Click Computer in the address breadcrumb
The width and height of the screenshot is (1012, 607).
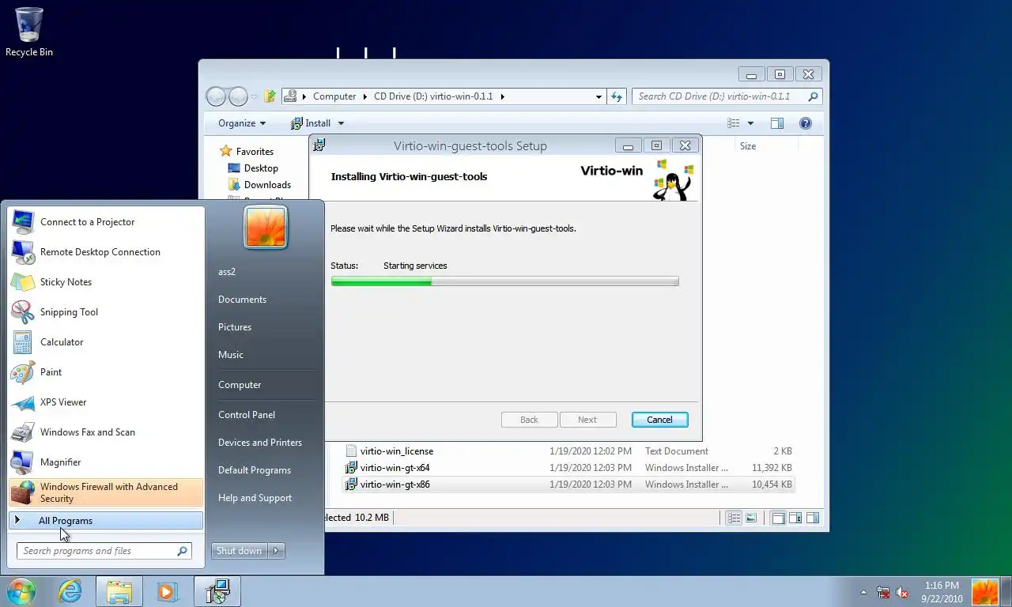pos(334,96)
